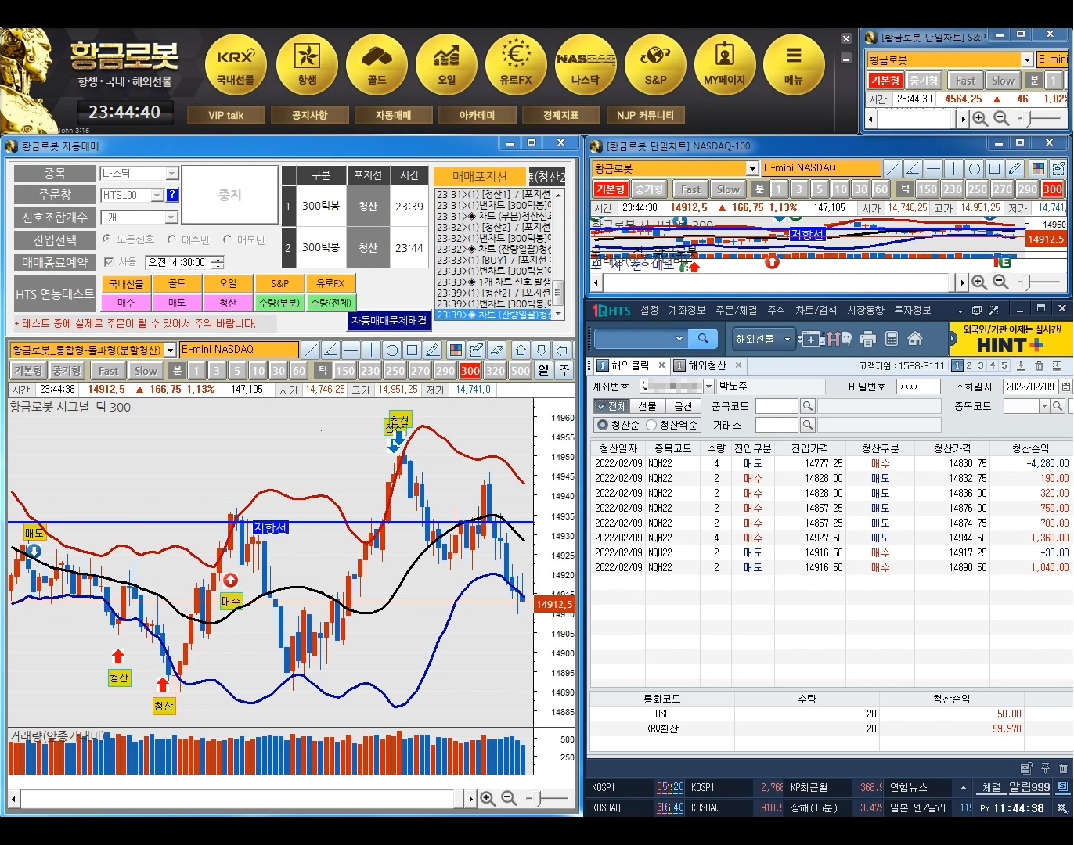Toggle 사용 checkbox for 매매종료예약
Screen dimensions: 1074x845
coord(109,262)
